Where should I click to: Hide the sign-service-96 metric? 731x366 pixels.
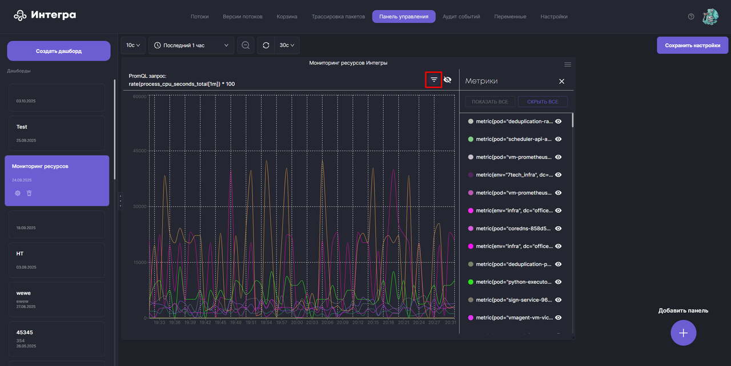[559, 300]
